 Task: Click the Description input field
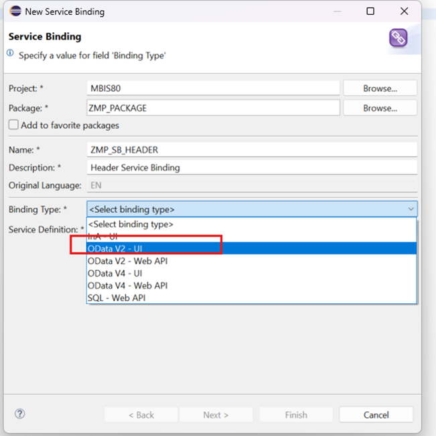pyautogui.click(x=251, y=168)
